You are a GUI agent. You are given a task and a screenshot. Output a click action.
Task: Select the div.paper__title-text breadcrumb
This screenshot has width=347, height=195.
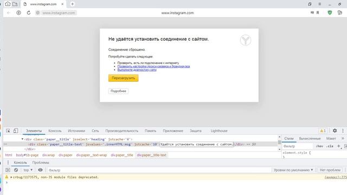point(152,155)
